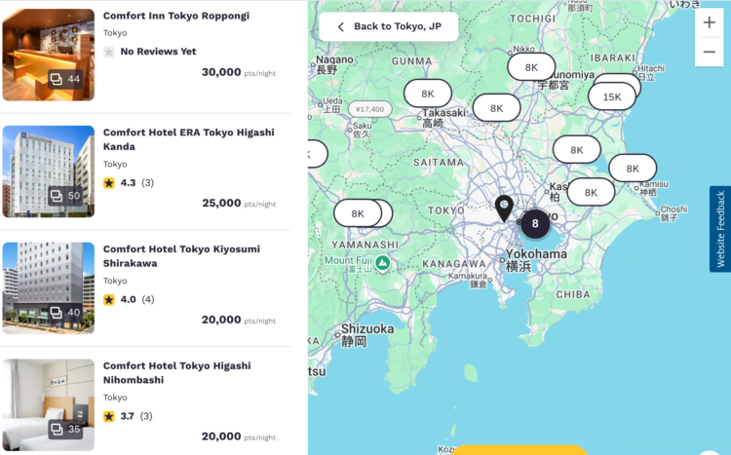
Task: Zoom in the map with plus button
Action: point(710,22)
